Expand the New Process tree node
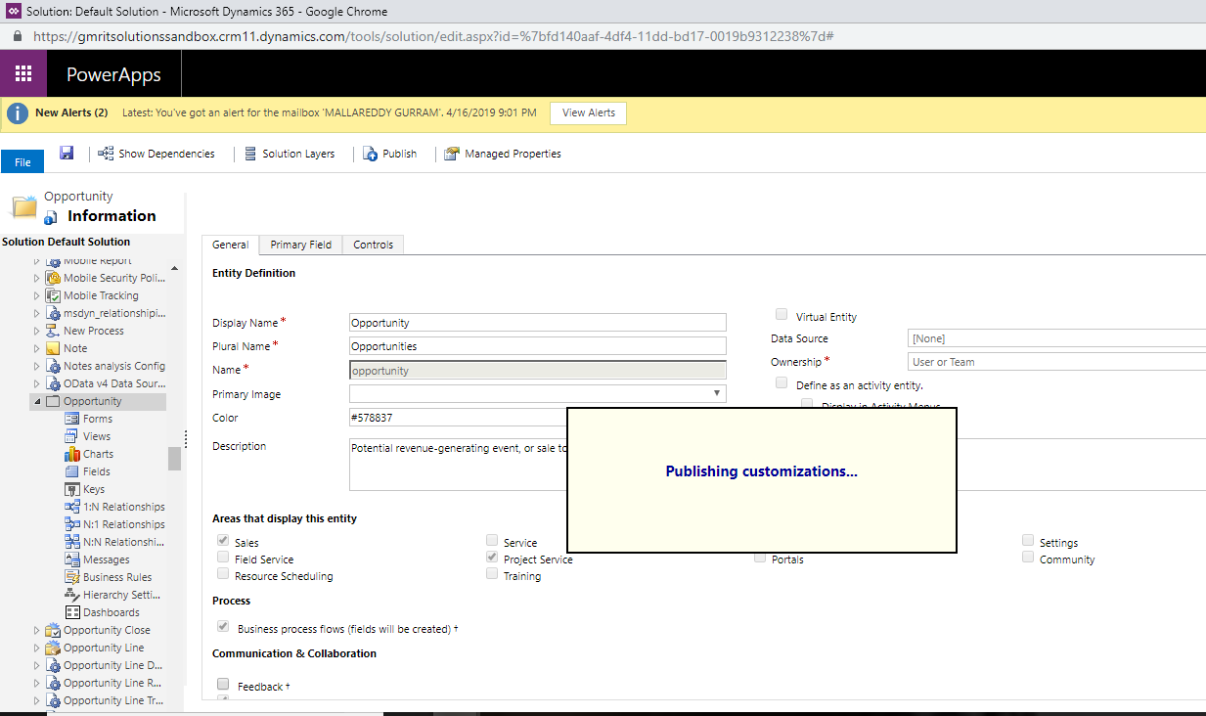The image size is (1206, 716). 38,331
